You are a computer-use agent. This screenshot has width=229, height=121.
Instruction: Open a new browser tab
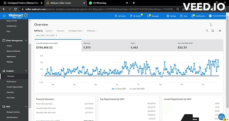pos(134,3)
